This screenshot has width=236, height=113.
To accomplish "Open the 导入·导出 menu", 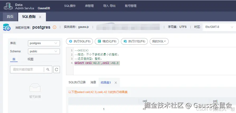I will click(109, 6).
